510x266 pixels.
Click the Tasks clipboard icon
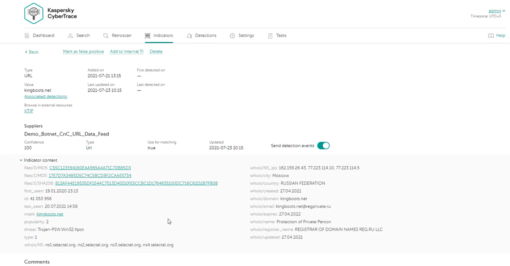(270, 36)
